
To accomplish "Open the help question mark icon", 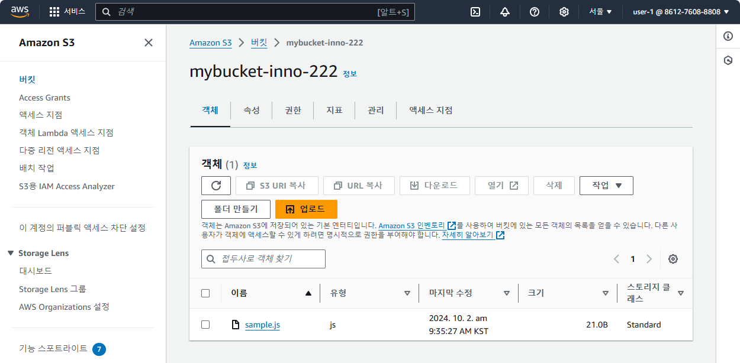I will pos(535,12).
